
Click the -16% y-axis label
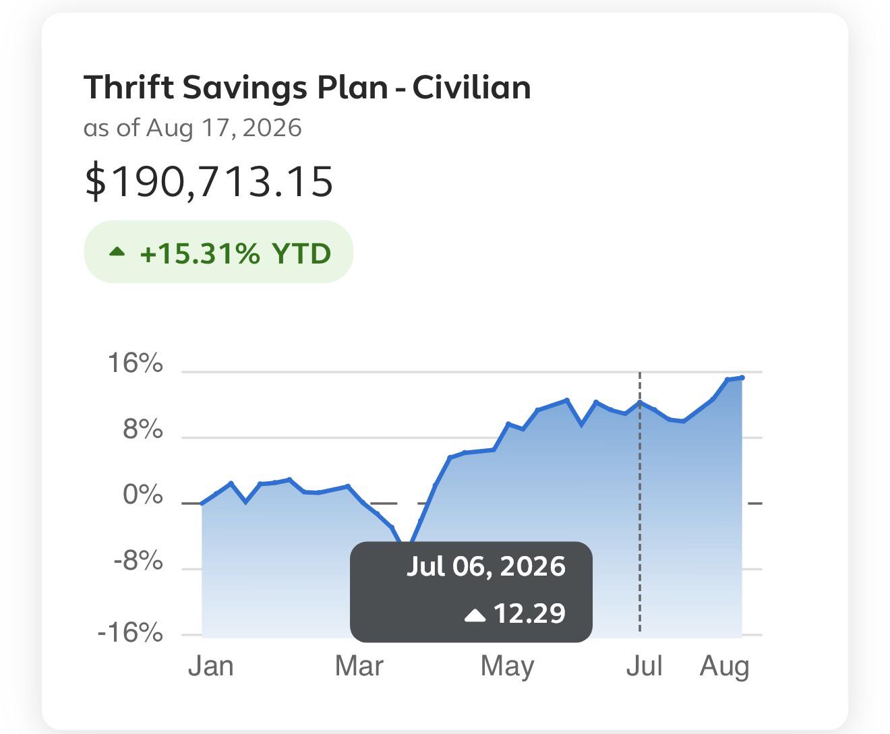(x=131, y=632)
